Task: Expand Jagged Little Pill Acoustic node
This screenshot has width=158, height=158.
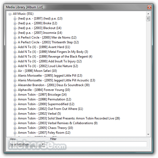Action: pos(15,81)
